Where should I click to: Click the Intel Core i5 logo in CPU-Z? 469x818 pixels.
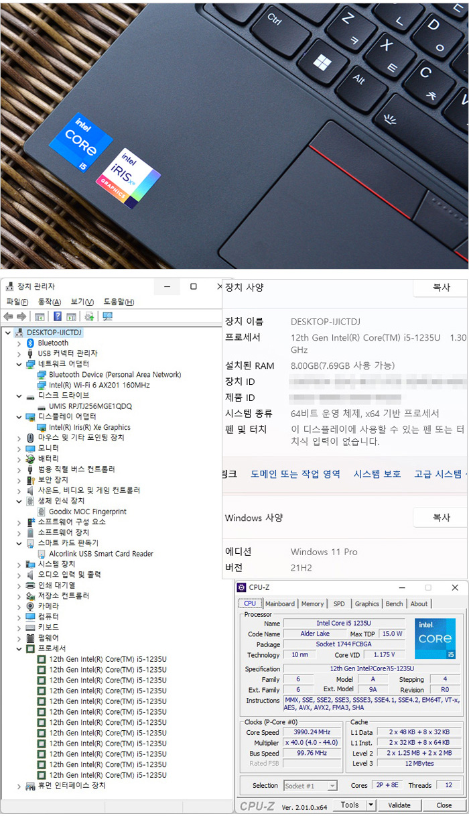pos(435,638)
